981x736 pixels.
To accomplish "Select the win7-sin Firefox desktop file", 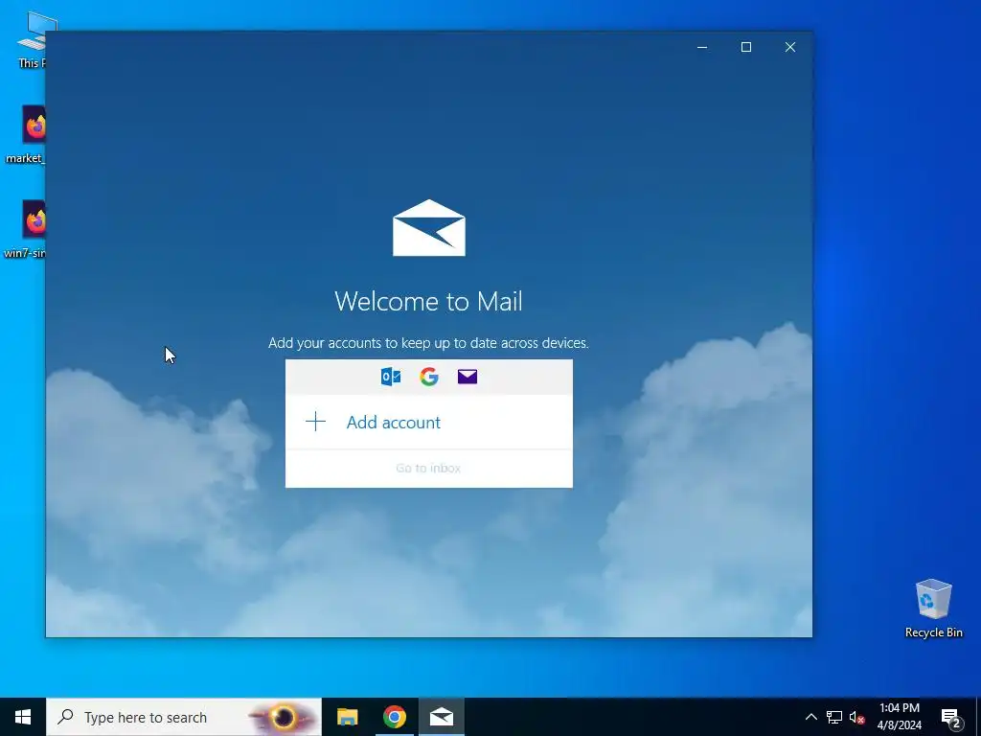I will [x=25, y=229].
